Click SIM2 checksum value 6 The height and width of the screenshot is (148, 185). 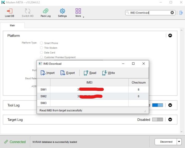[x=138, y=96]
